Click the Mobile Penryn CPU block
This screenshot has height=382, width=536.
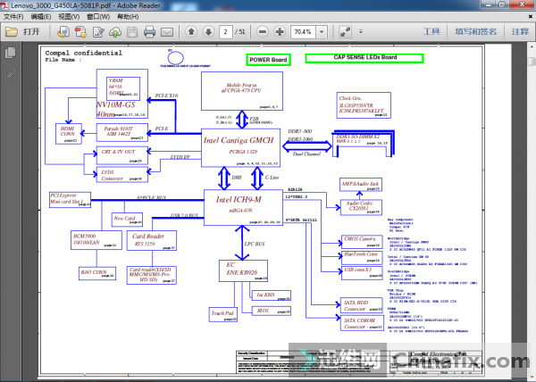point(242,91)
